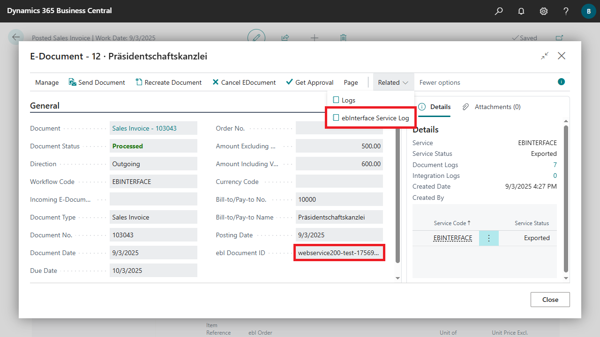Image resolution: width=600 pixels, height=337 pixels.
Task: Click the ebI Document ID field
Action: pos(339,253)
